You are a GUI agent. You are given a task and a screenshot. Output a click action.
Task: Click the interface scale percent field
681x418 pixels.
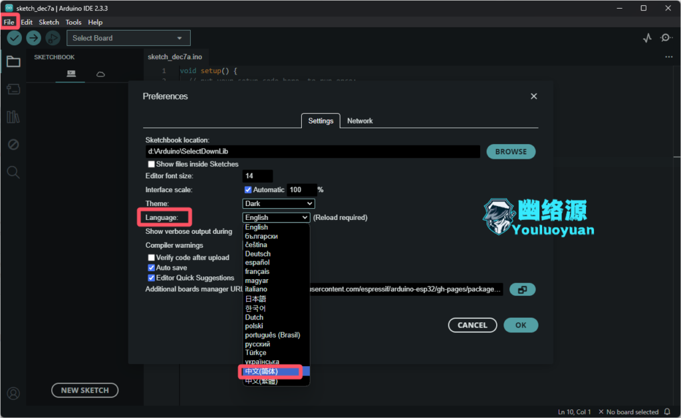[x=301, y=189]
